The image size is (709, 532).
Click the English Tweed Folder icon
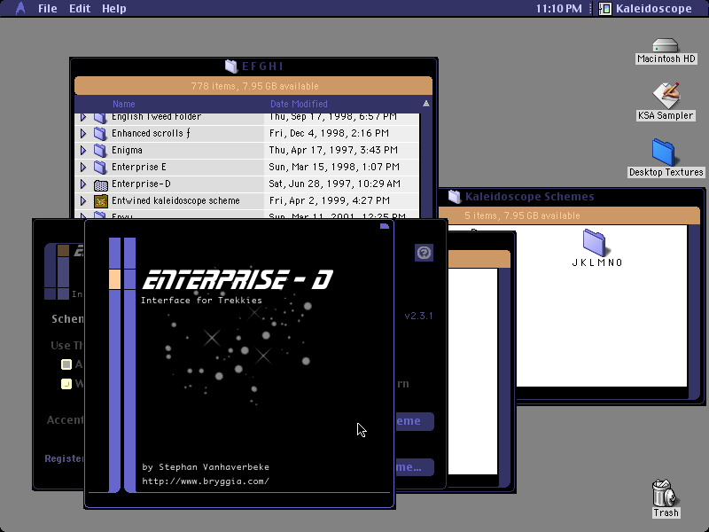point(100,118)
